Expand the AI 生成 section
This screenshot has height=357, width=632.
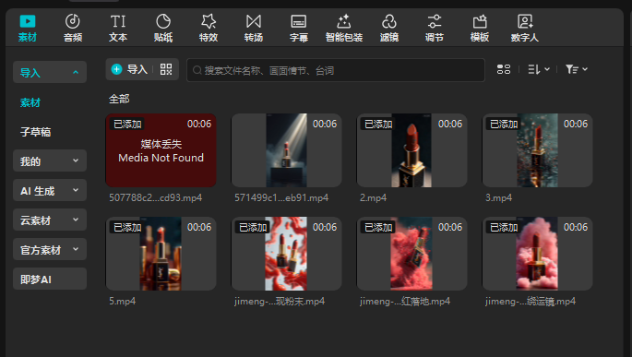pyautogui.click(x=50, y=190)
